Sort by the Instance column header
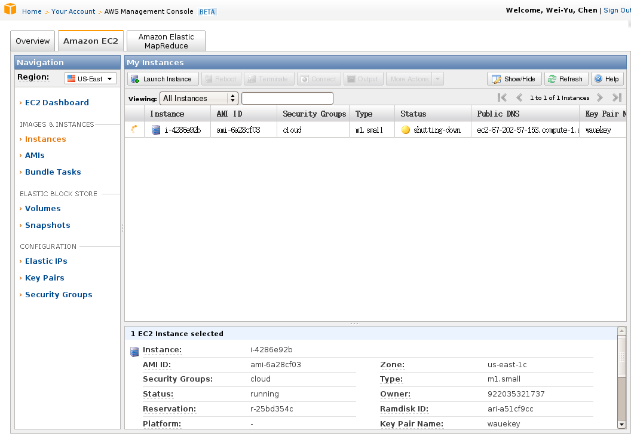Screen dimensions: 631x436 click(x=177, y=114)
